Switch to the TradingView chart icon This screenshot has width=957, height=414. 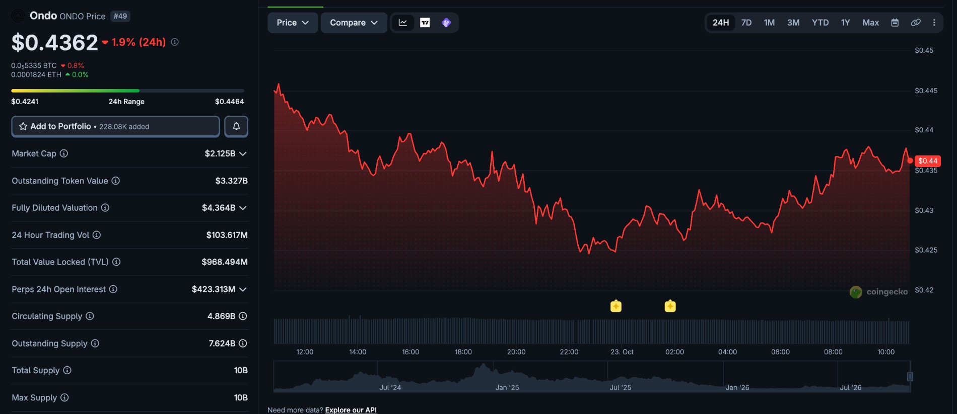tap(425, 23)
